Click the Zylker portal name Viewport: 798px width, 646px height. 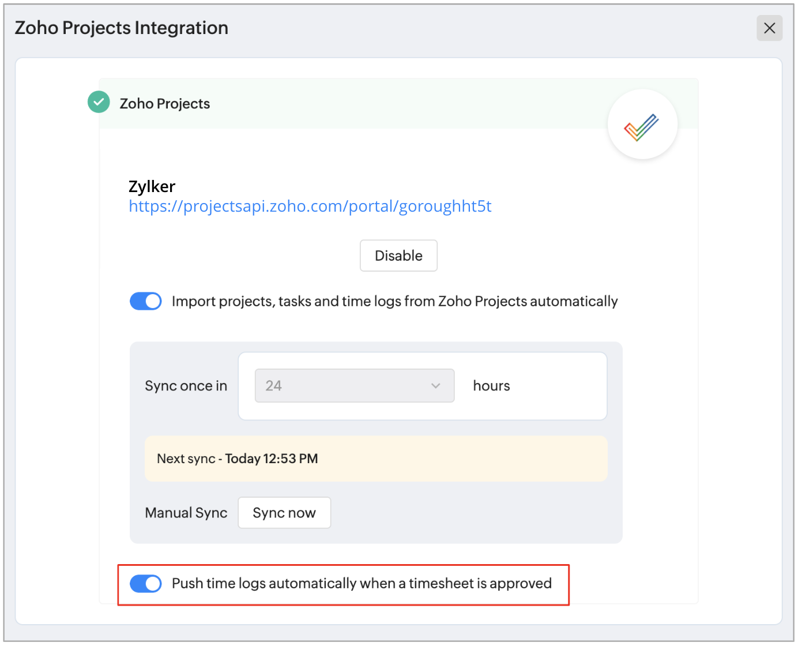pos(152,187)
